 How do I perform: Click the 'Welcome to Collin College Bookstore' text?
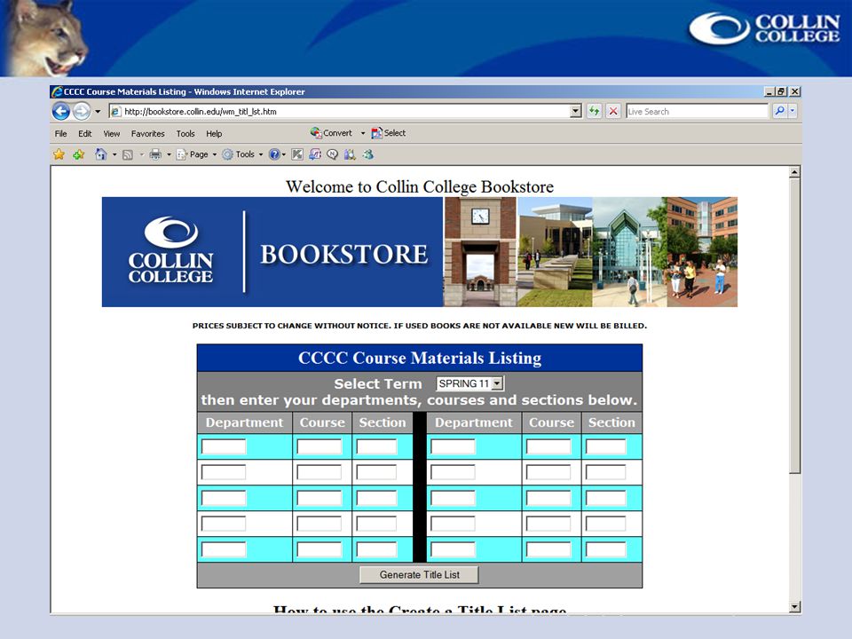pyautogui.click(x=420, y=187)
